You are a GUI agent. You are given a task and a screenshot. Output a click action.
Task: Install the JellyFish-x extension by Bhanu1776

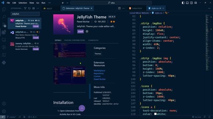coord(36,38)
